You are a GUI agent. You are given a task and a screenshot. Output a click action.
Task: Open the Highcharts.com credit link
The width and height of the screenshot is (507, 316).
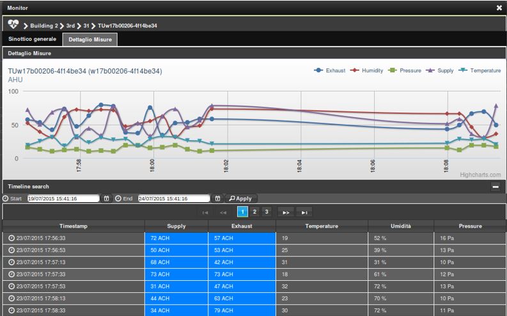480,175
